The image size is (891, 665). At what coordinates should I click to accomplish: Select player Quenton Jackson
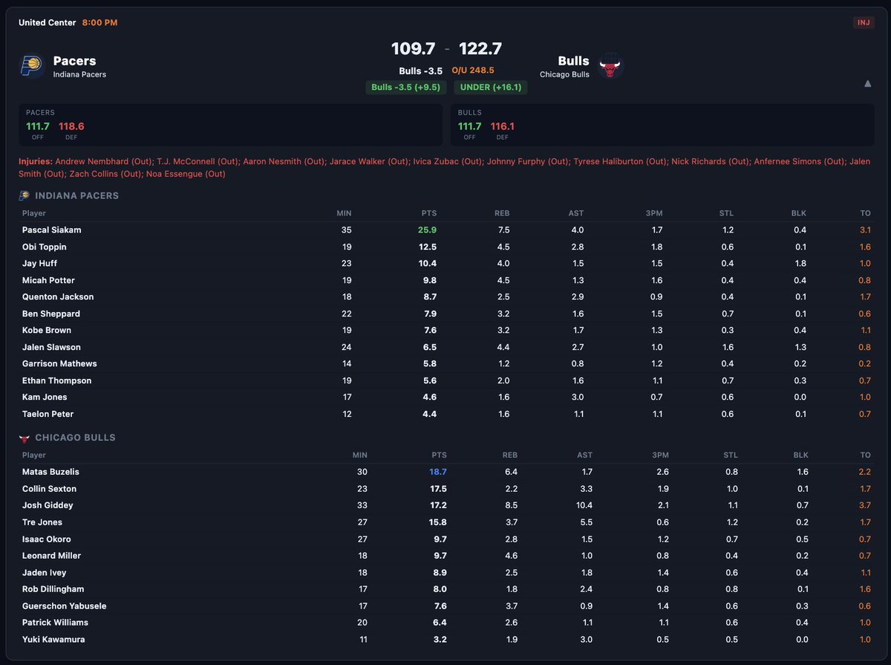[x=58, y=297]
